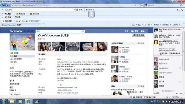185x104 pixels.
Task: Expand the Google toolbar search field dropdown
Action: pyautogui.click(x=74, y=10)
